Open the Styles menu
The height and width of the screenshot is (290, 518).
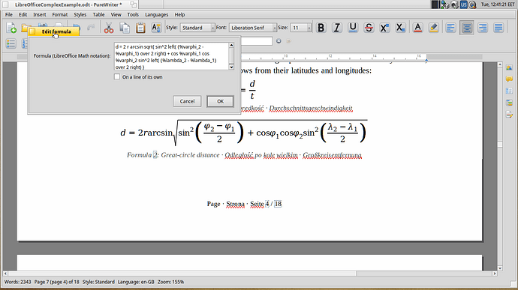(x=80, y=14)
